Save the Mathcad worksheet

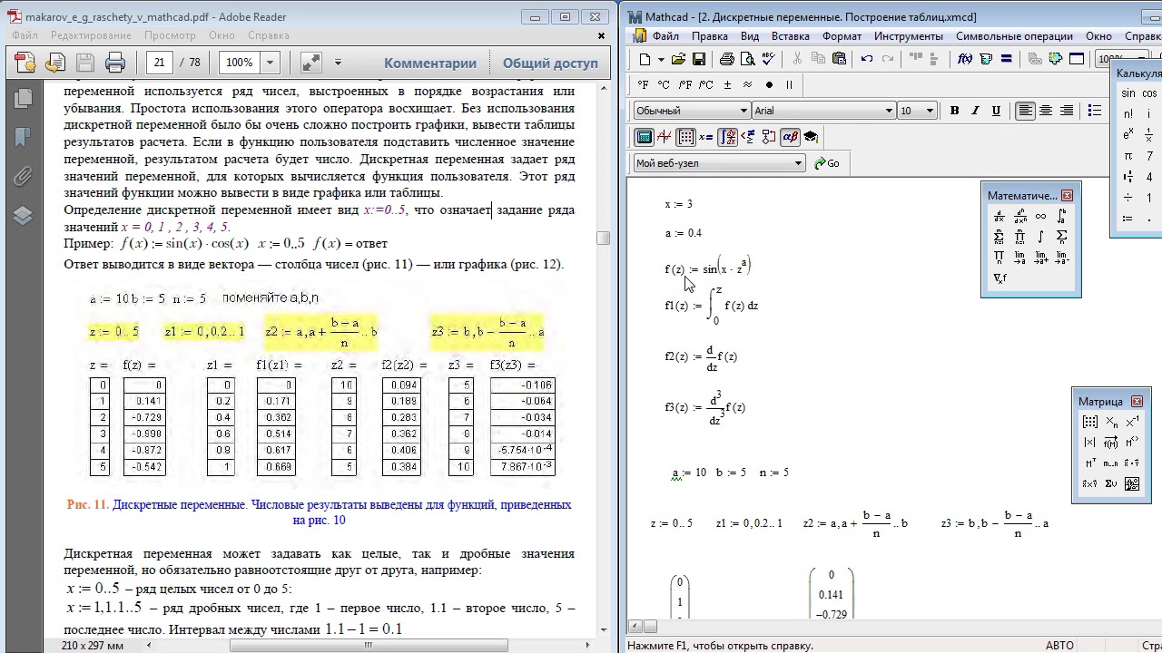tap(699, 59)
